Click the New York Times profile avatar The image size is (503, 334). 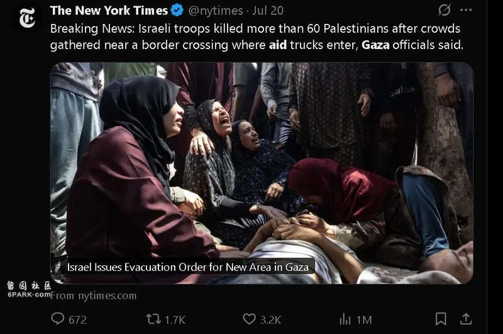click(27, 18)
